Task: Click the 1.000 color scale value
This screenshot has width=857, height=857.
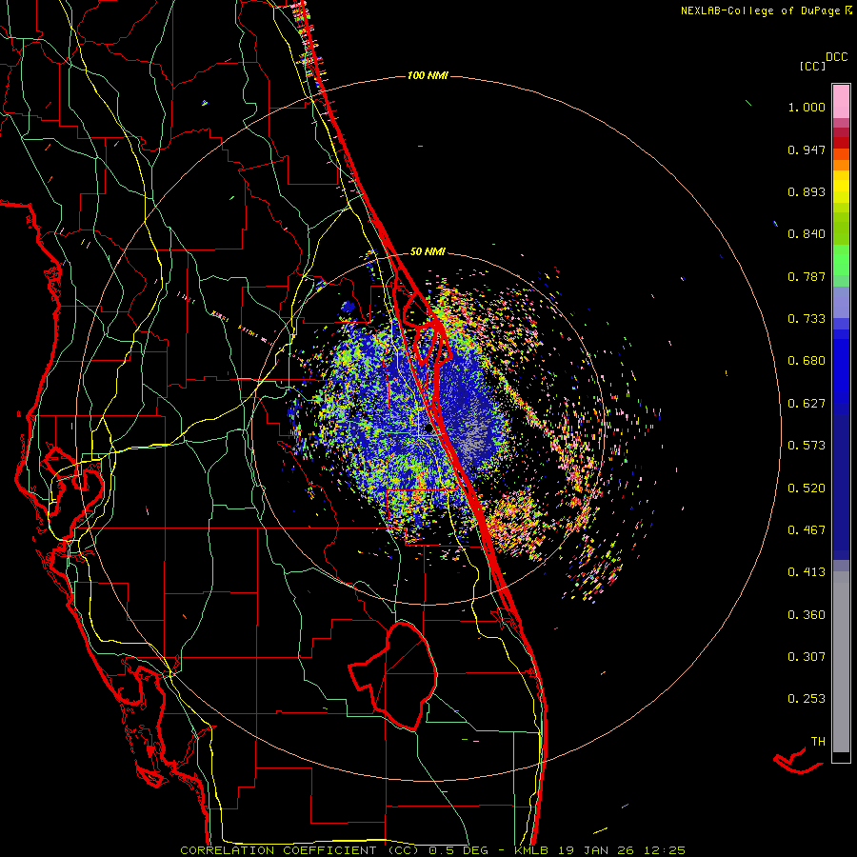Action: pos(807,107)
